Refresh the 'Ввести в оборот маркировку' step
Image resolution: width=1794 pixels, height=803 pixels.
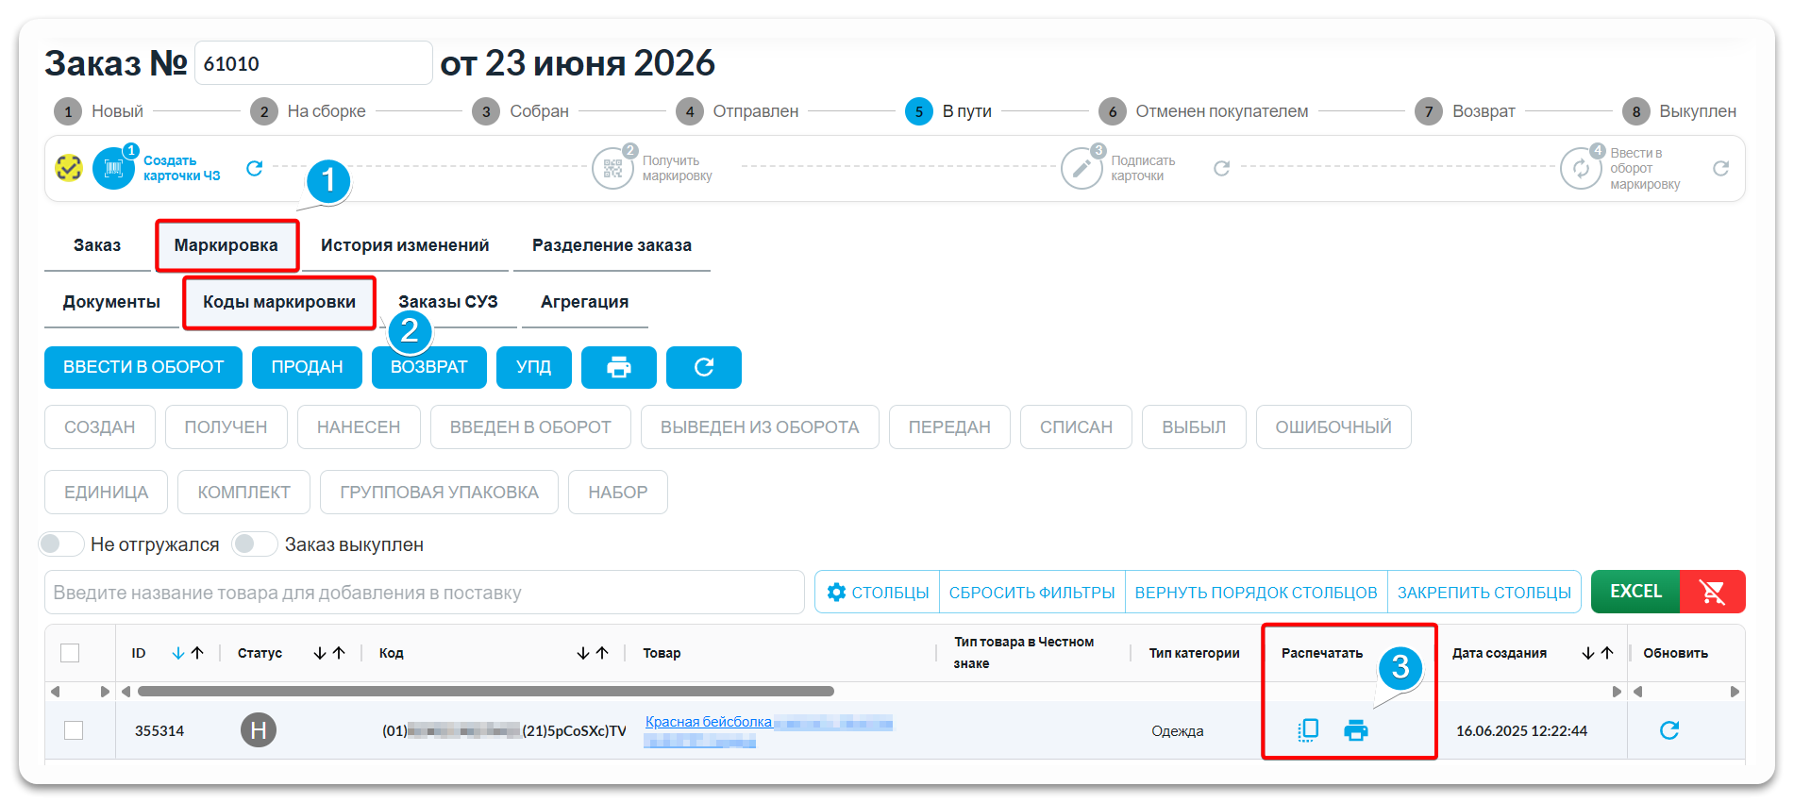coord(1720,169)
